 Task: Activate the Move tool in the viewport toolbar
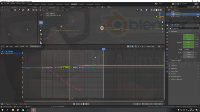click(x=41, y=23)
